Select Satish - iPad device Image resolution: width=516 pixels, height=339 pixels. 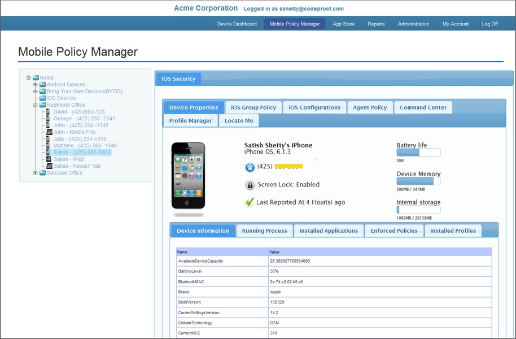pyautogui.click(x=68, y=159)
